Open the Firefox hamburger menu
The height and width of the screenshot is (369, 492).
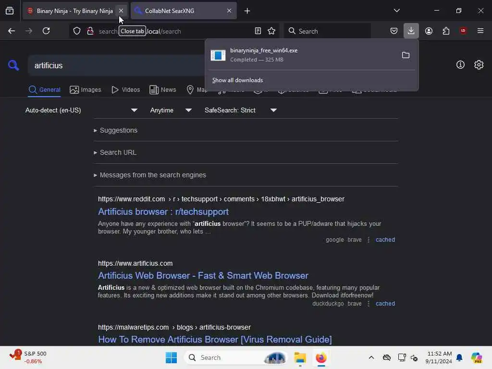480,31
